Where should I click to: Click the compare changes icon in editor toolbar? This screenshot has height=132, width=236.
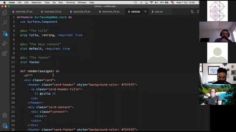(192, 12)
